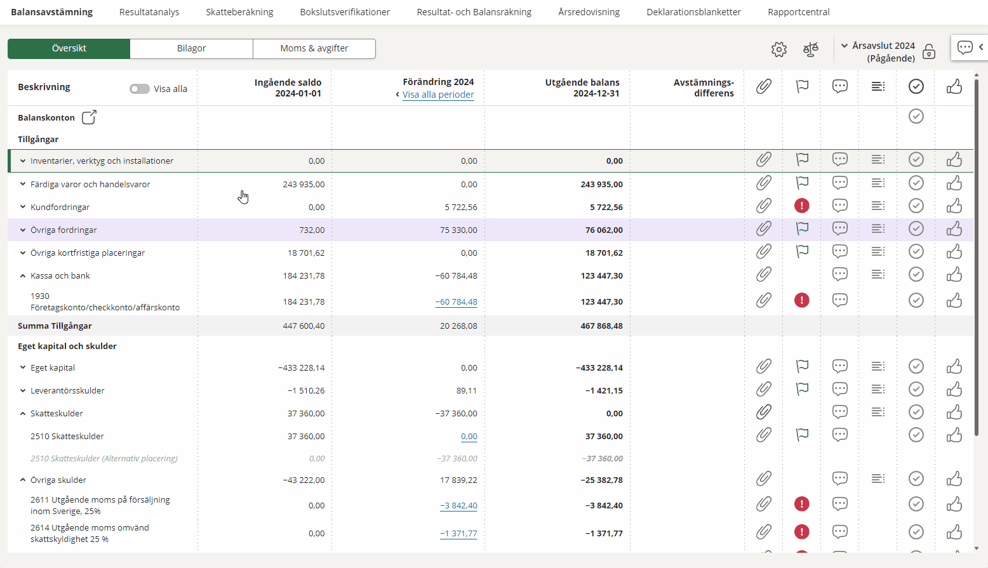Open comment bubble for Eget kapital row
Image resolution: width=988 pixels, height=568 pixels.
tap(840, 366)
